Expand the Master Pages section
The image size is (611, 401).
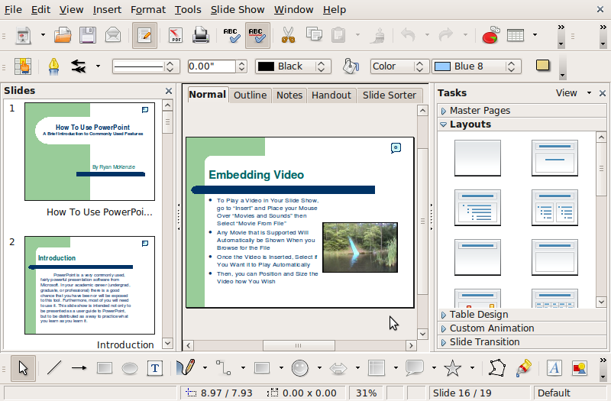522,111
